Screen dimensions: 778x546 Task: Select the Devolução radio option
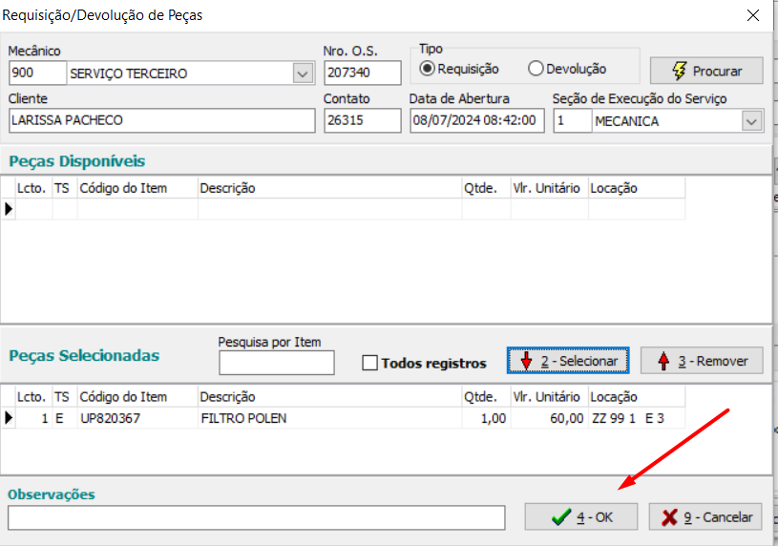coord(567,69)
